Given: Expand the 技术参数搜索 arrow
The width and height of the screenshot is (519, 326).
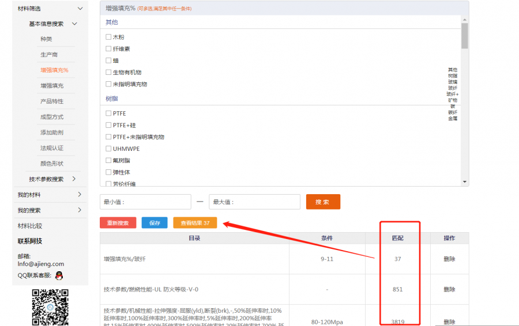Looking at the screenshot, I should [74, 179].
